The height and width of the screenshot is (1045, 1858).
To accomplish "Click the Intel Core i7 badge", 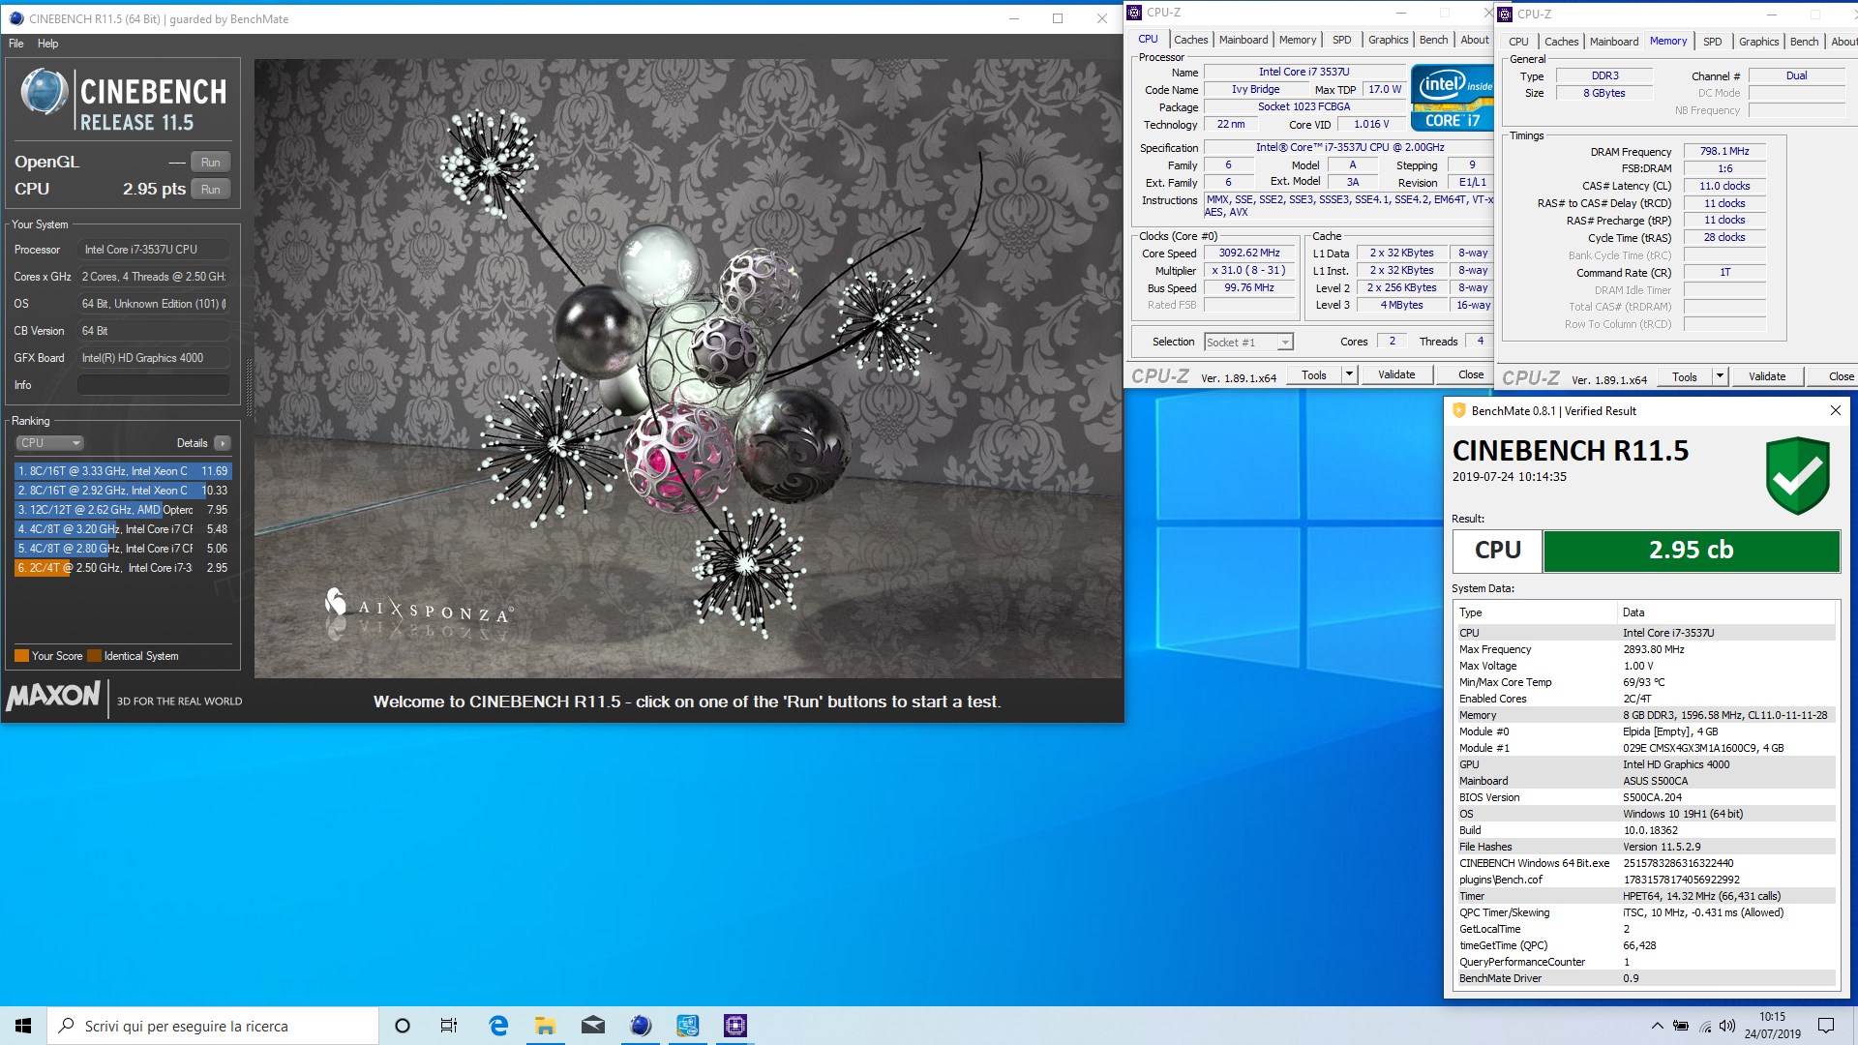I will click(x=1452, y=98).
